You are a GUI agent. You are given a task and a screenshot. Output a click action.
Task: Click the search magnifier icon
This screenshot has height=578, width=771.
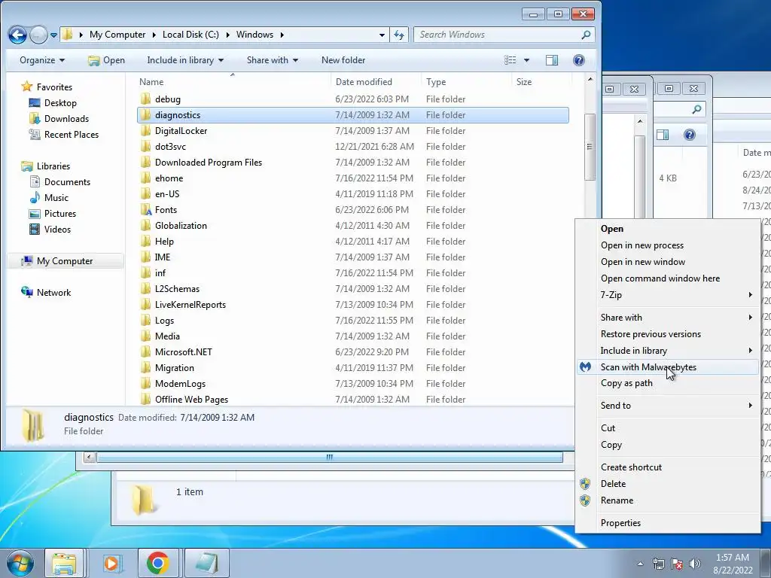[586, 35]
